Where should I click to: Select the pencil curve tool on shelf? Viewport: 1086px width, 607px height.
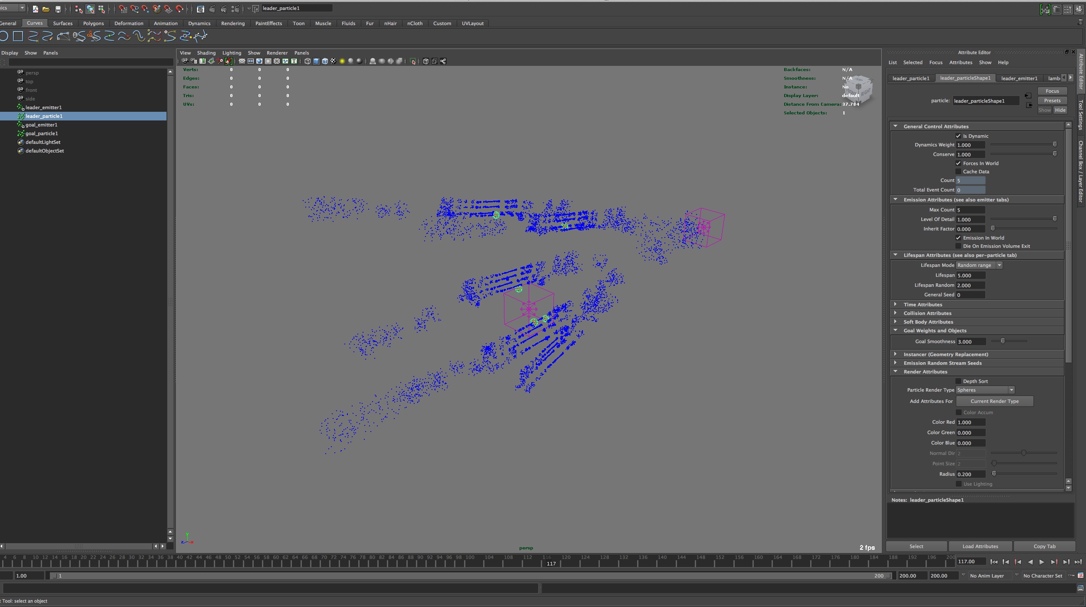pos(48,36)
